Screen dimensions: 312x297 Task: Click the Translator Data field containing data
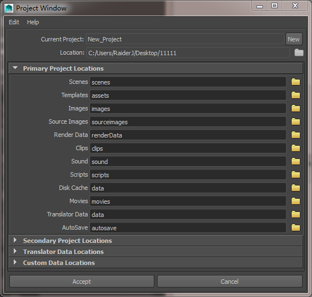click(x=188, y=215)
